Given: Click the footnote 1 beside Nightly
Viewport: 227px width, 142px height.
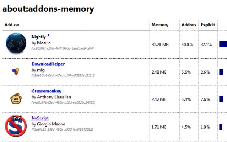Looking at the screenshot, I should coord(48,35).
